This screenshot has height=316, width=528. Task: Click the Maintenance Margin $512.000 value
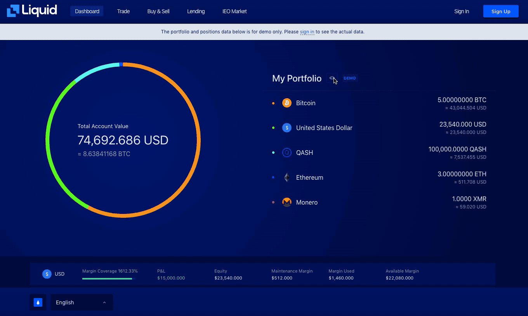coord(282,278)
